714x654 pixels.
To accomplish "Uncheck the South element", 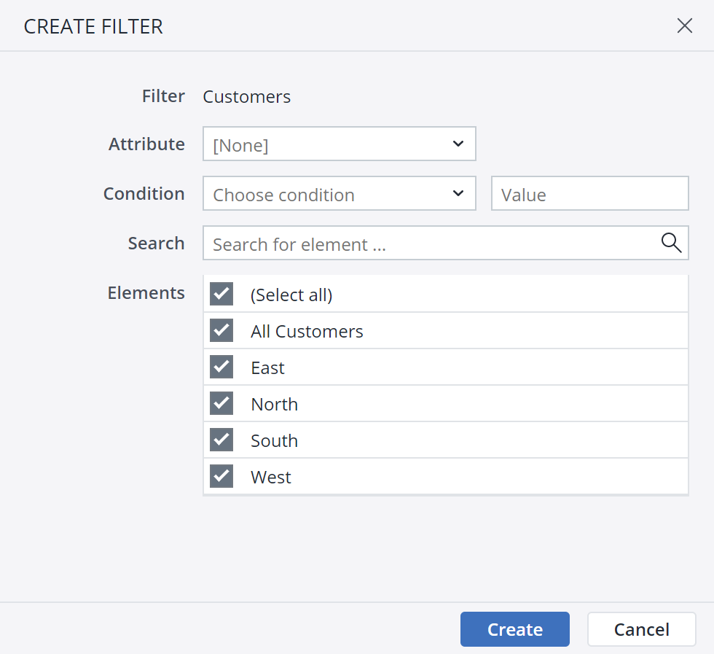I will 221,440.
